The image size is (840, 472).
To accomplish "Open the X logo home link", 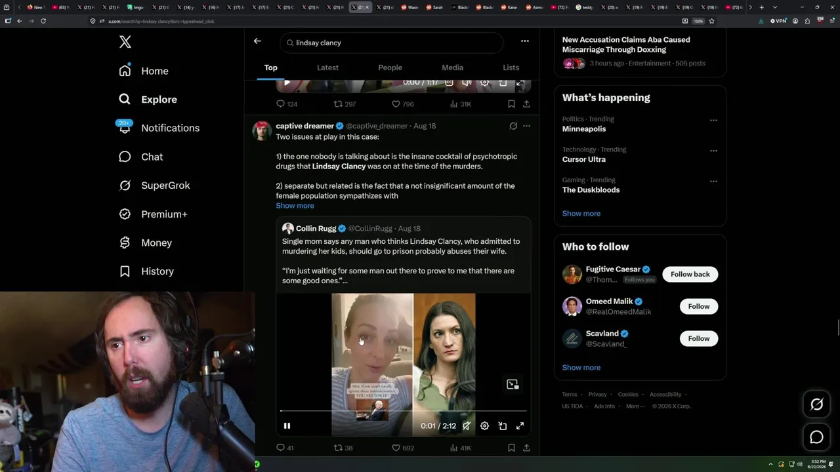I will tap(125, 43).
